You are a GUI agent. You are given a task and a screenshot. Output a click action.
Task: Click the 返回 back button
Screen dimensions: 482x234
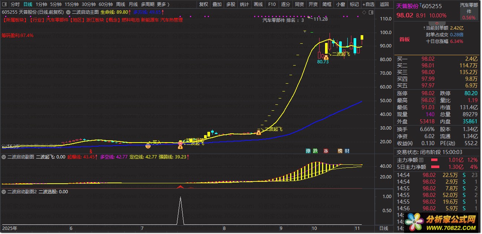pyautogui.click(x=384, y=4)
